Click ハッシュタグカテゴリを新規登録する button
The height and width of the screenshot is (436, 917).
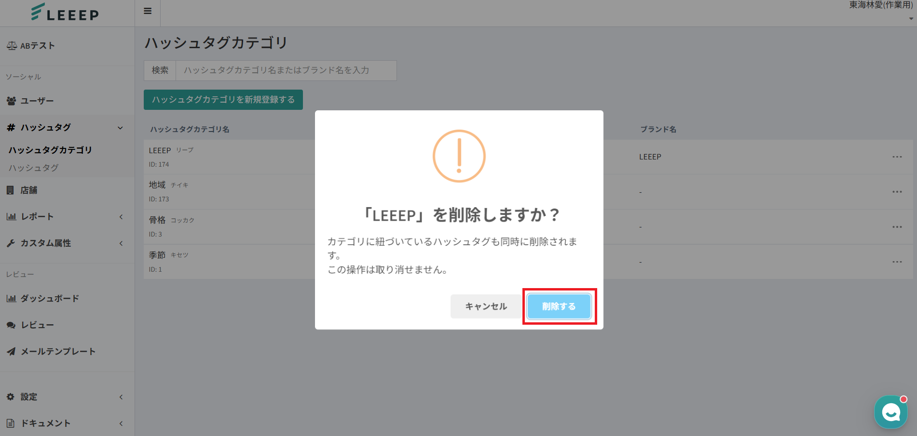click(x=223, y=100)
